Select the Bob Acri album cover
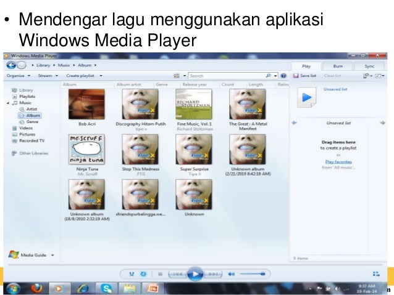This screenshot has width=394, height=295. (86, 104)
